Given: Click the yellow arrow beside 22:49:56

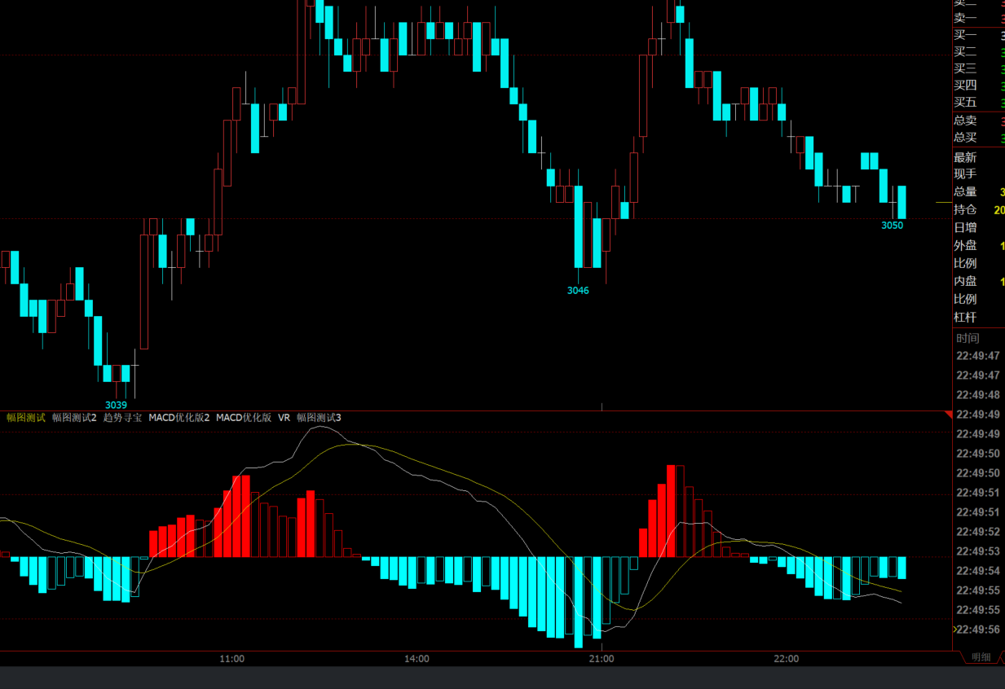Looking at the screenshot, I should [955, 630].
